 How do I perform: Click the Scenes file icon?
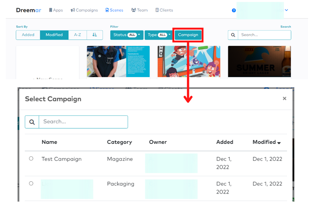tap(107, 10)
